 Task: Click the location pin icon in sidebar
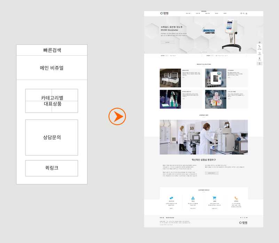260,58
